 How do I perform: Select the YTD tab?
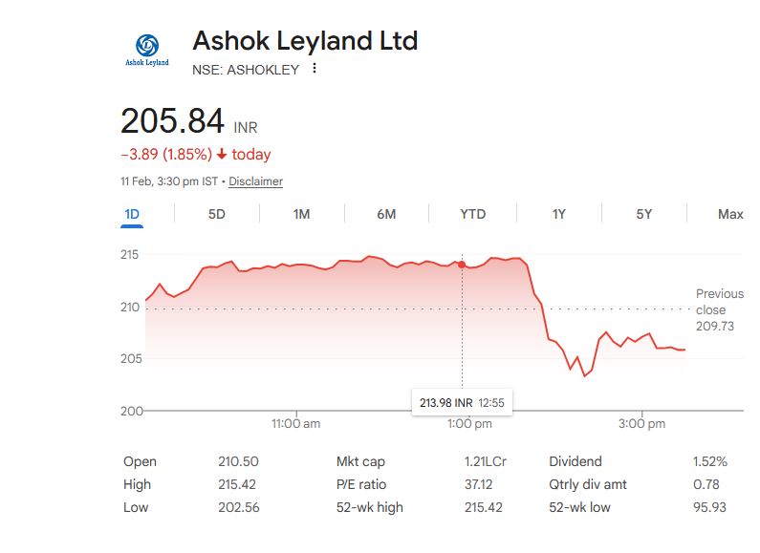point(472,214)
